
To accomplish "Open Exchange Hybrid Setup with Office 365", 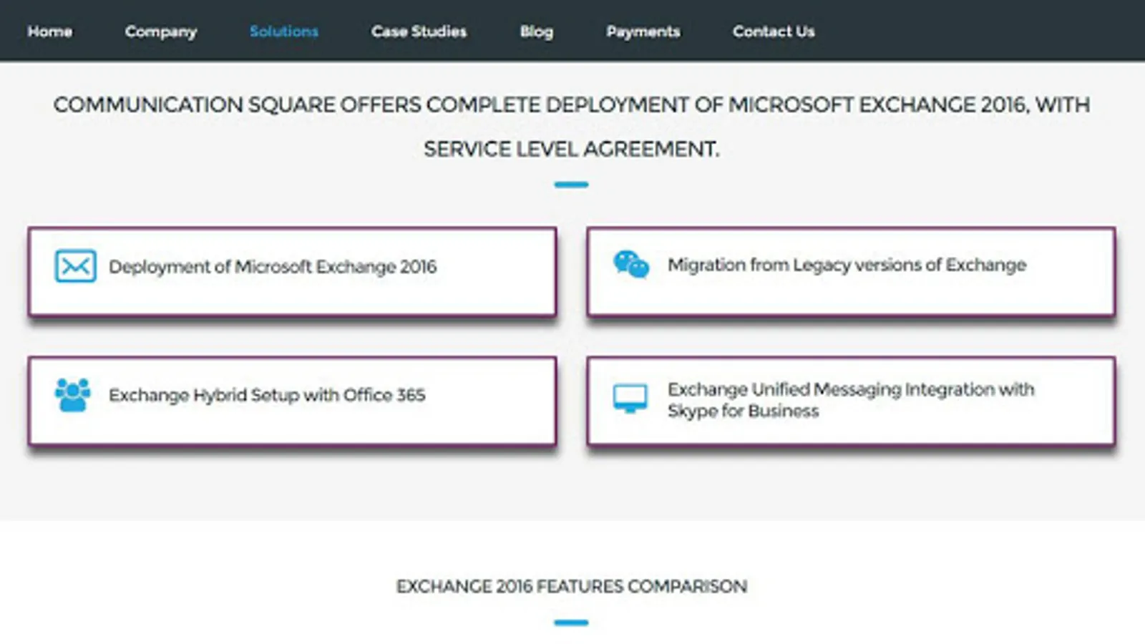I will [293, 401].
